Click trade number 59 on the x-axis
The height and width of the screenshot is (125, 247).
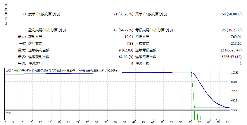(x=190, y=122)
